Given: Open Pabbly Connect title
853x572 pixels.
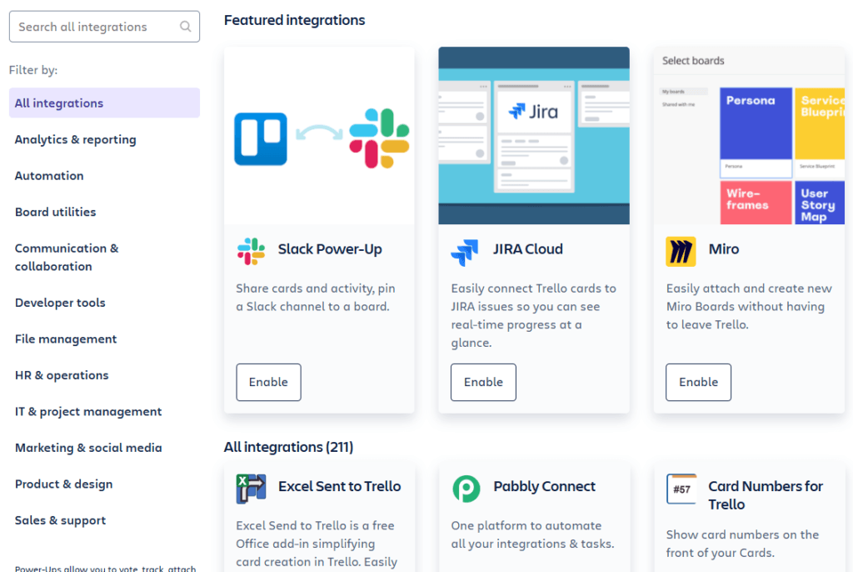Looking at the screenshot, I should 544,486.
